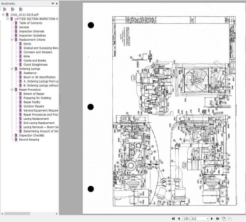
Task: Open Determining Amount of bookmark
Action: pos(41,131)
